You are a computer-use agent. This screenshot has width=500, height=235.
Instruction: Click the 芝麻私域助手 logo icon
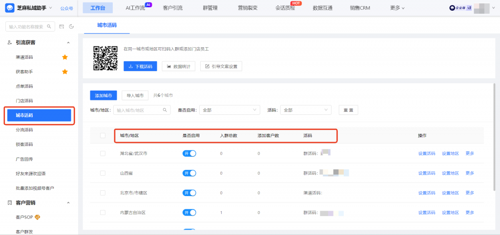(x=9, y=8)
